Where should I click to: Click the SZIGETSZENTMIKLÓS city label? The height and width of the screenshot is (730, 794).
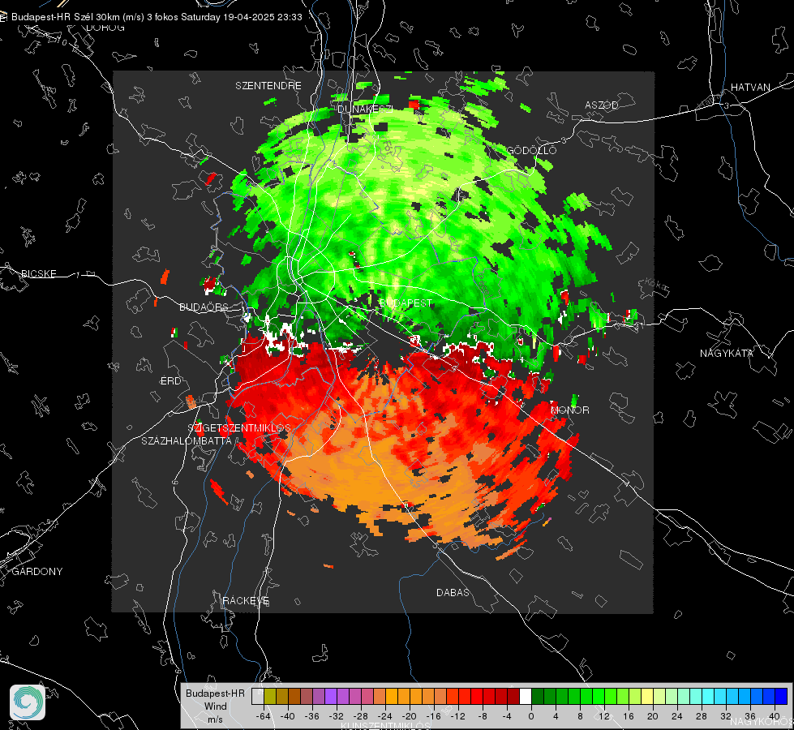click(239, 427)
